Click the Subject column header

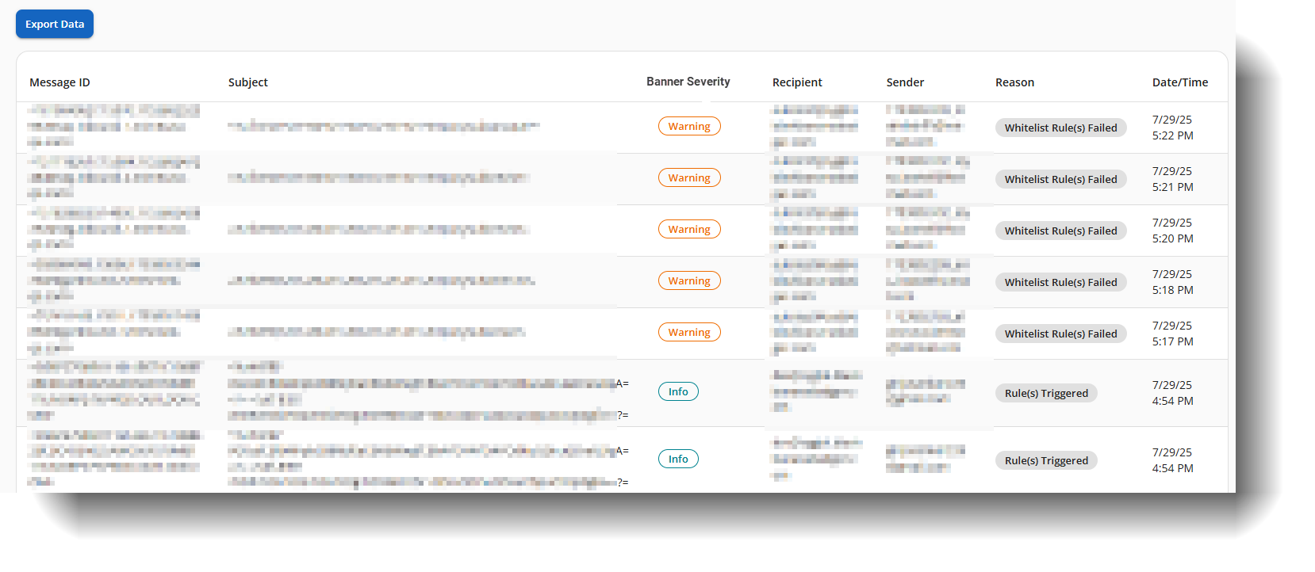point(247,82)
